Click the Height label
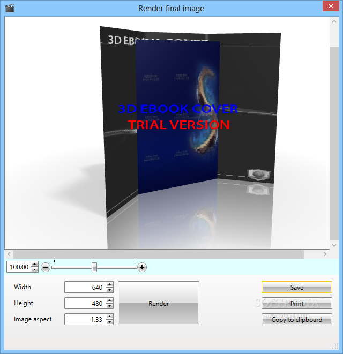The image size is (343, 354). 24,303
